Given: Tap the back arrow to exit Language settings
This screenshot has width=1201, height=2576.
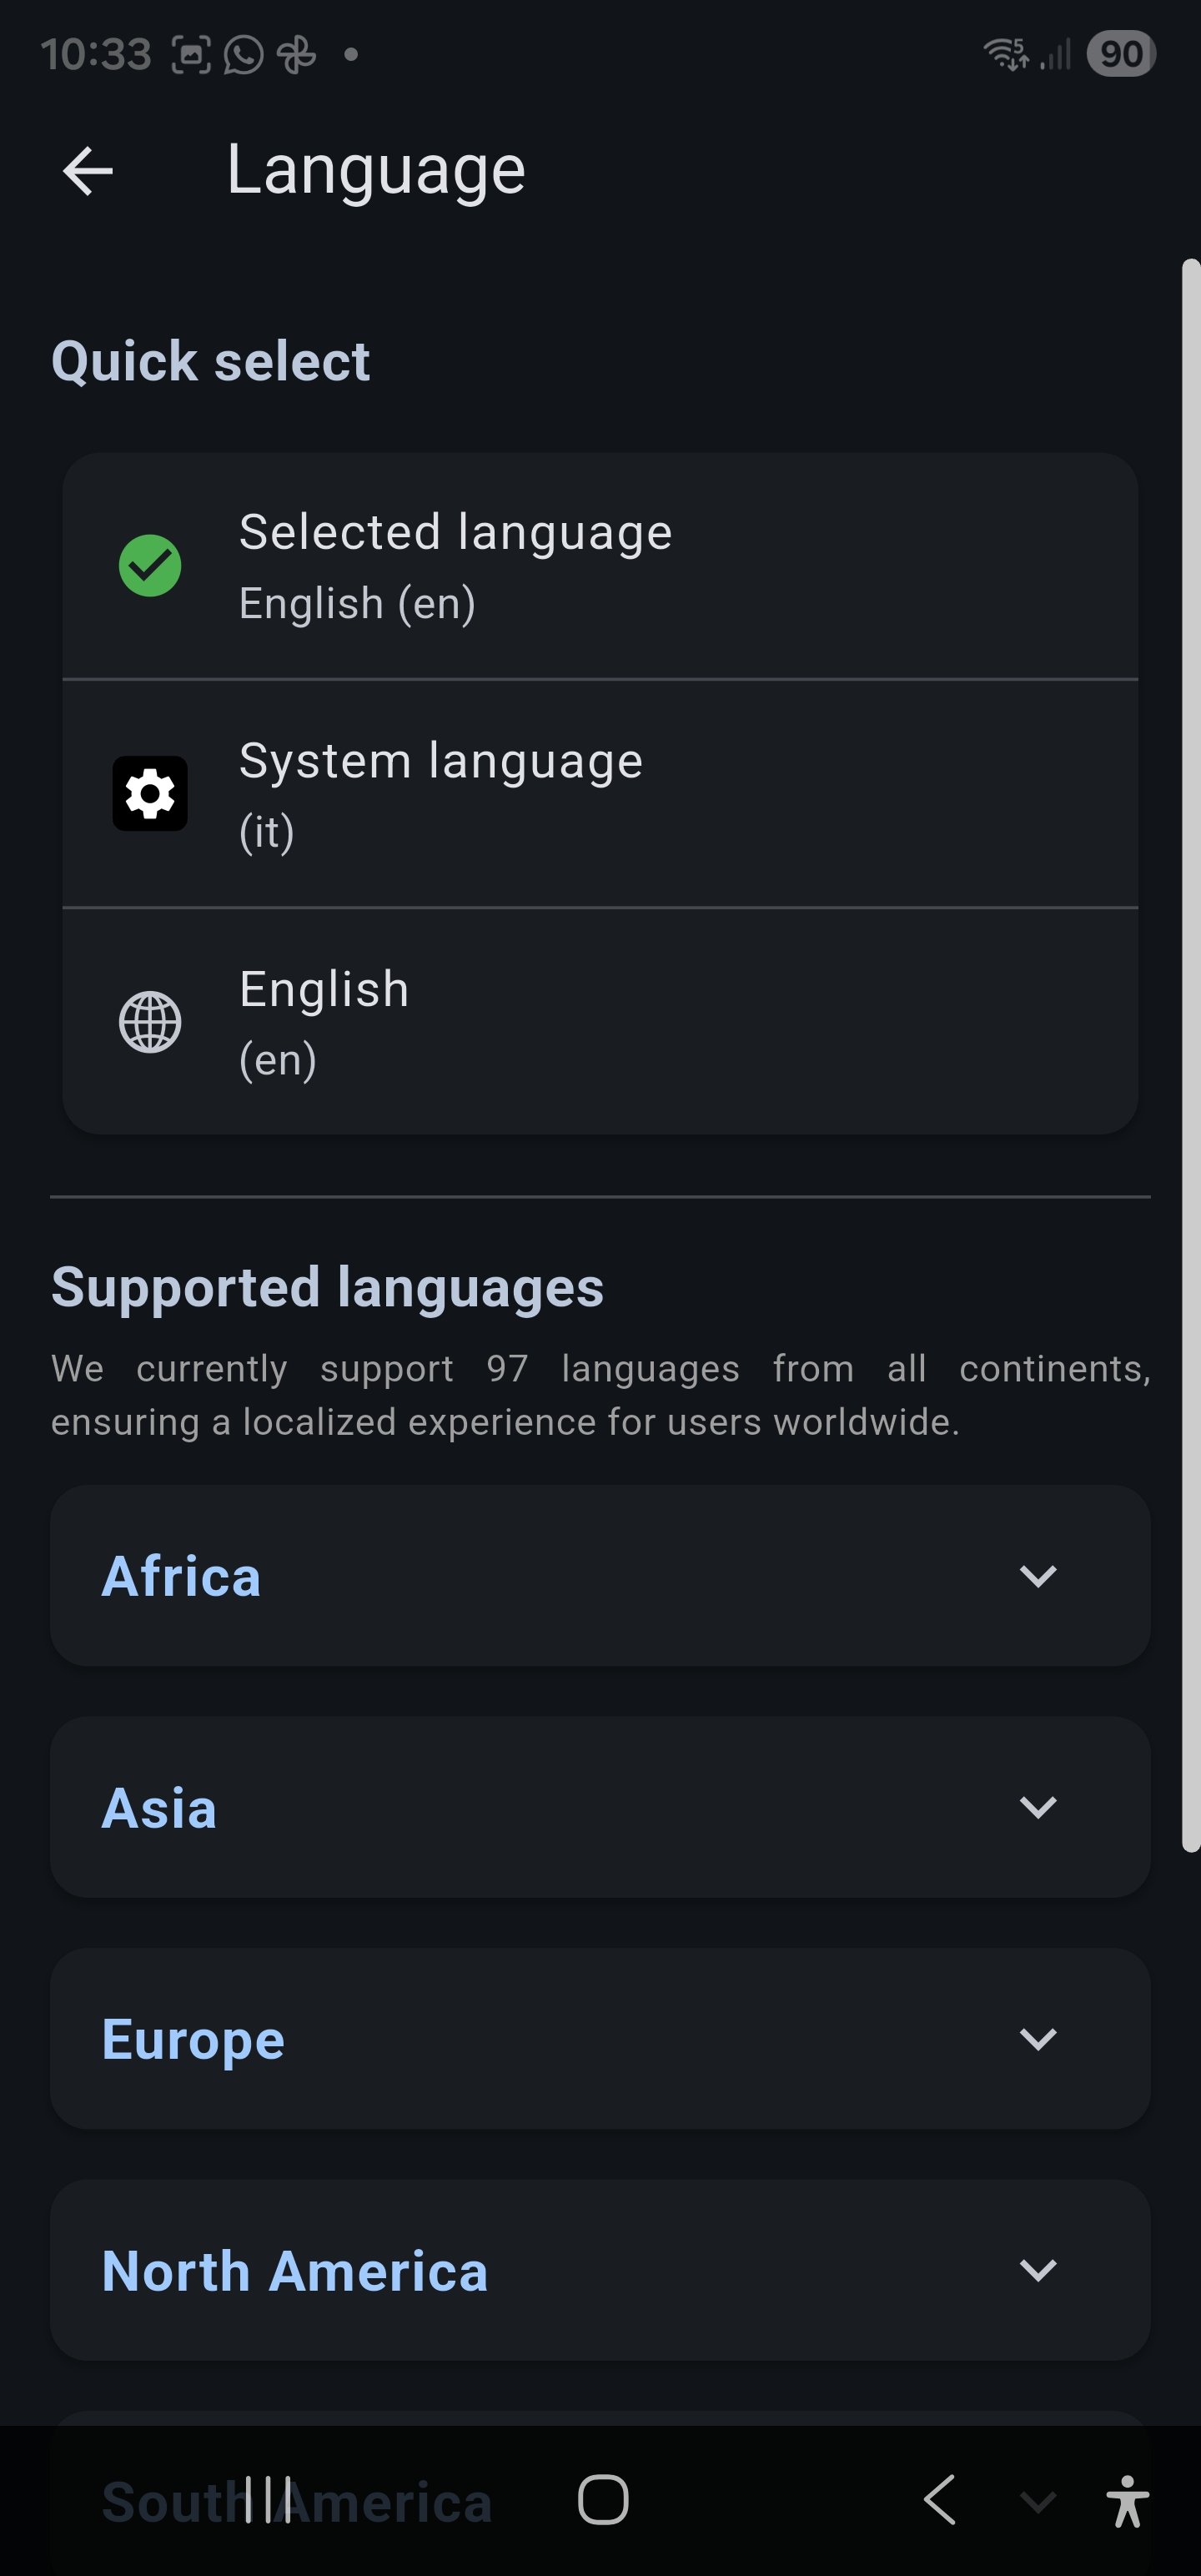Looking at the screenshot, I should click(89, 170).
